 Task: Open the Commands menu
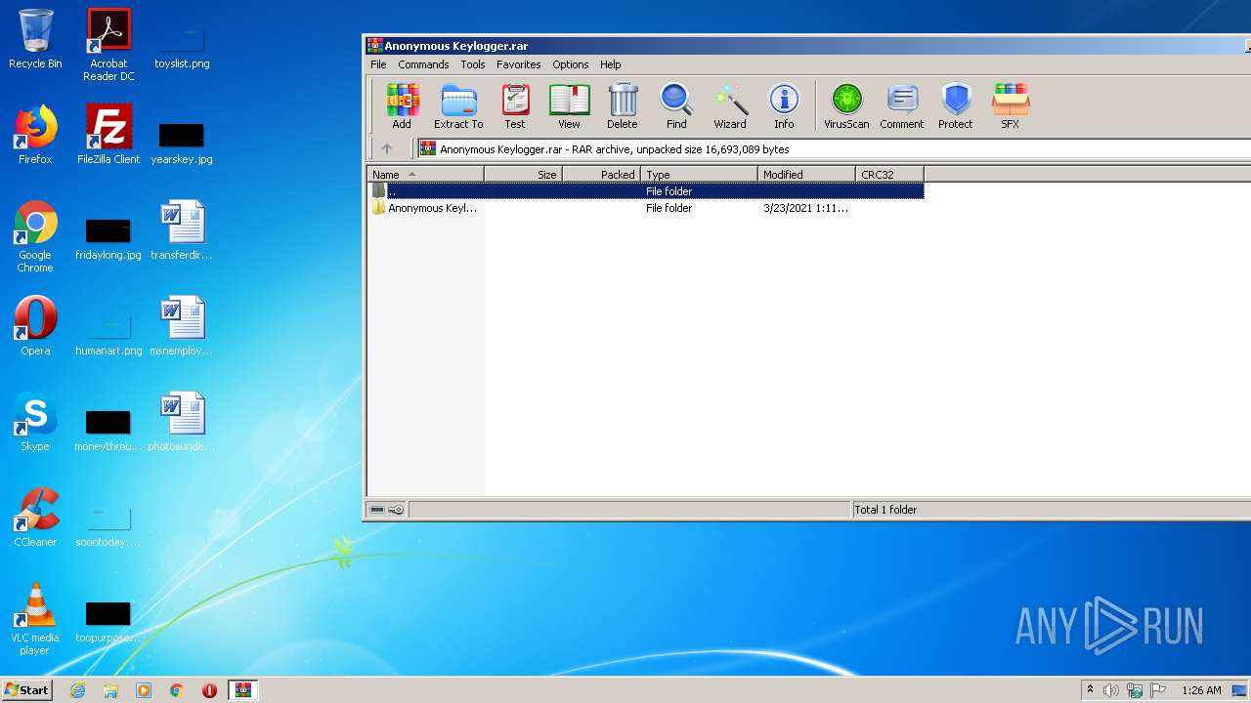click(x=423, y=64)
